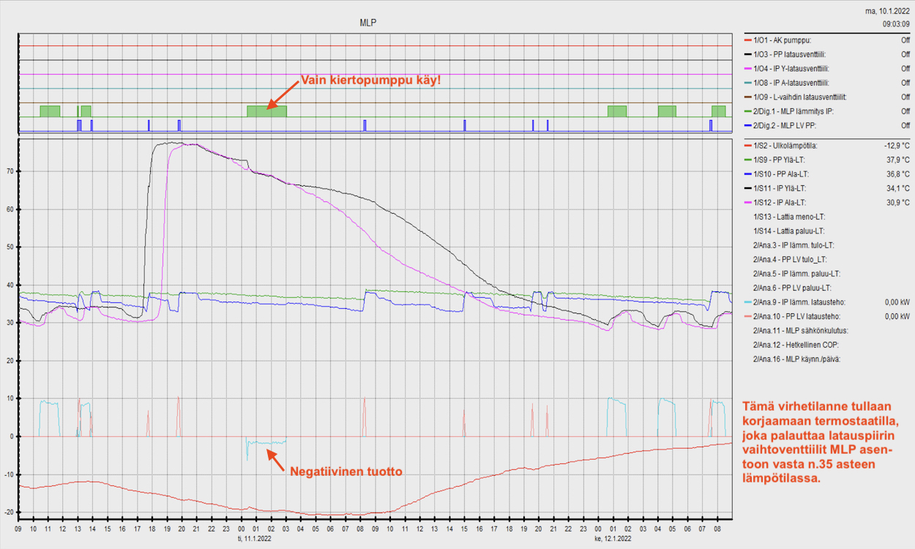Click the brown L-vaihdin latausventtiilit legend marker
Viewport: 915px width, 549px height.
click(x=747, y=97)
